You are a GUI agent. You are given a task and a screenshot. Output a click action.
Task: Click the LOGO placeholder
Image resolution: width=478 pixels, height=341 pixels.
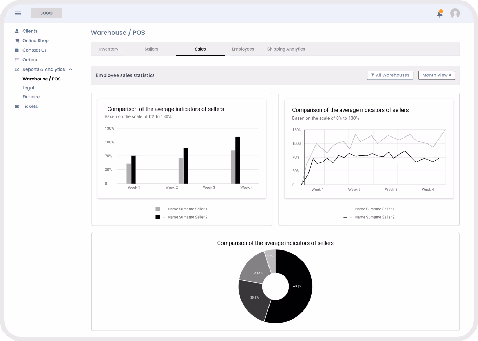[x=46, y=13]
